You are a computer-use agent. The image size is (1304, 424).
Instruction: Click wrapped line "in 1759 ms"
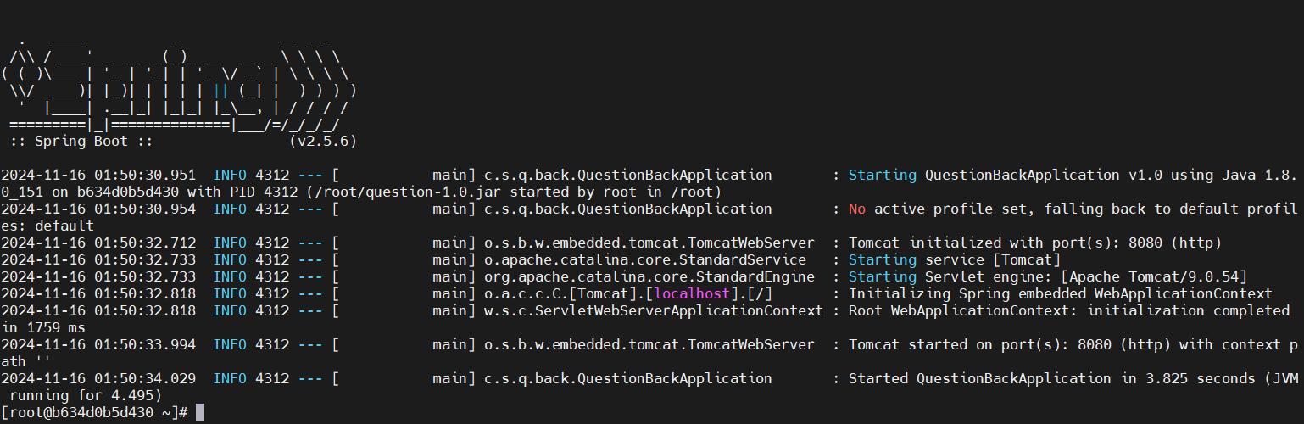click(43, 328)
